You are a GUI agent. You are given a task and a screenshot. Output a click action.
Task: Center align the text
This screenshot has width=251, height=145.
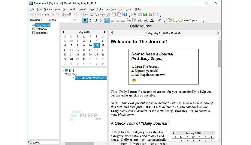pos(112,20)
